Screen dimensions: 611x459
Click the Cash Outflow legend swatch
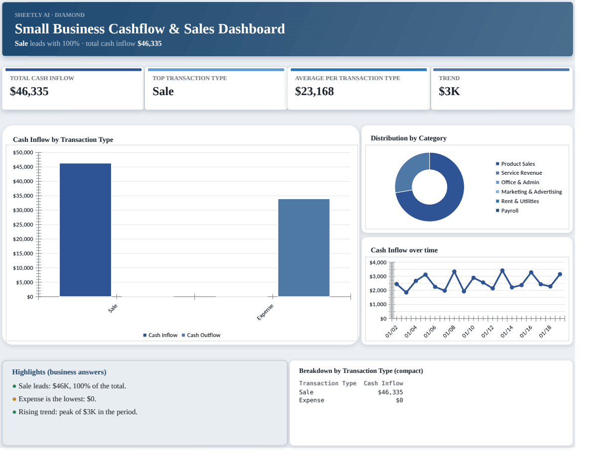pyautogui.click(x=183, y=336)
